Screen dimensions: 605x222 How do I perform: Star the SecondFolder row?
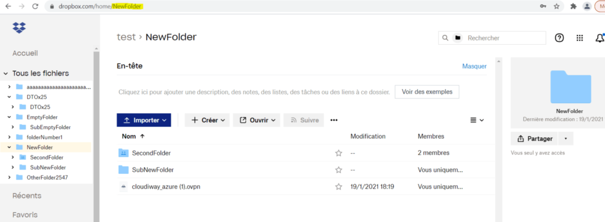[x=339, y=153]
